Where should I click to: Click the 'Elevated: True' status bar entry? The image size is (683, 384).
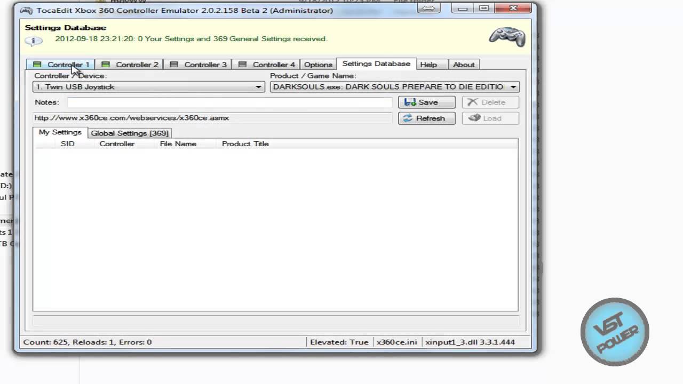pos(339,342)
